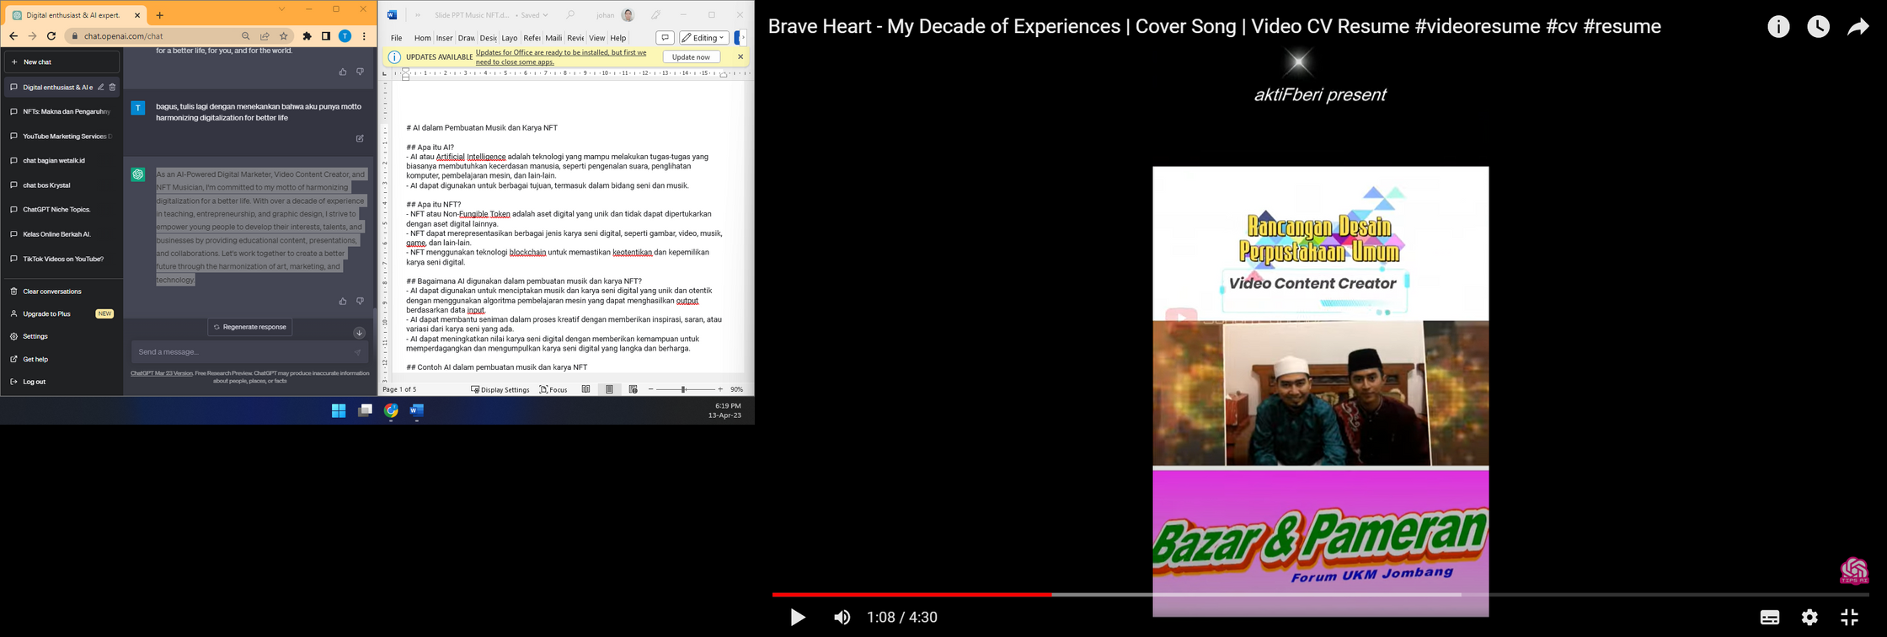Open the Chrome tab search chevron
Image resolution: width=1887 pixels, height=637 pixels.
[x=281, y=9]
